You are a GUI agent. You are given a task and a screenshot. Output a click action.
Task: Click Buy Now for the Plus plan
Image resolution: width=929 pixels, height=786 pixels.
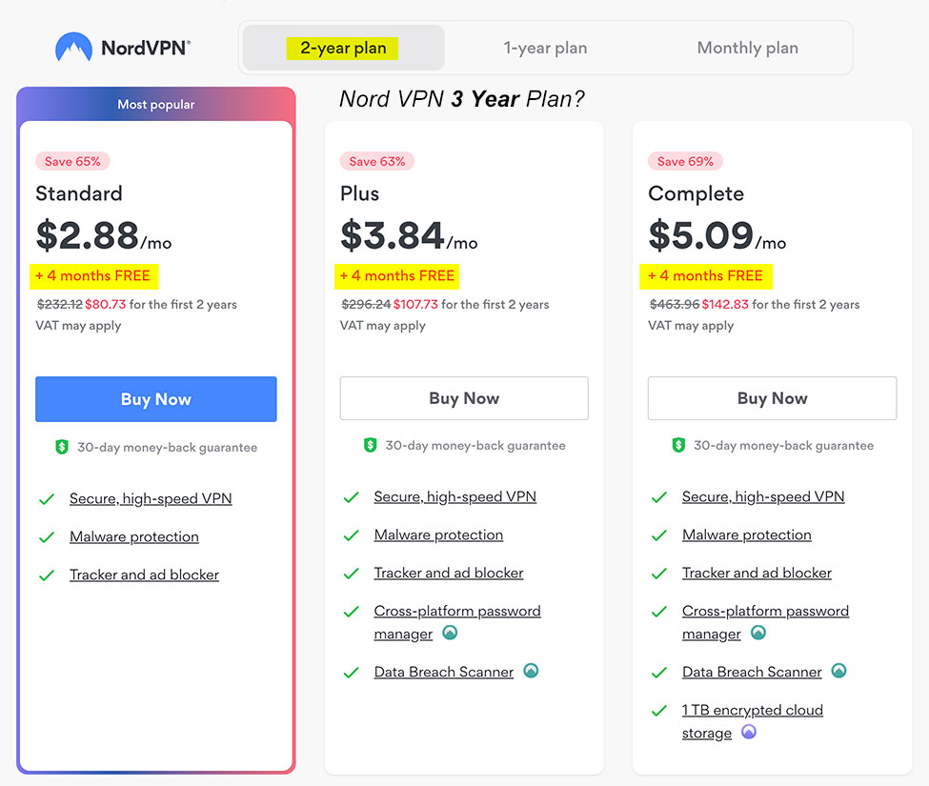(x=464, y=398)
